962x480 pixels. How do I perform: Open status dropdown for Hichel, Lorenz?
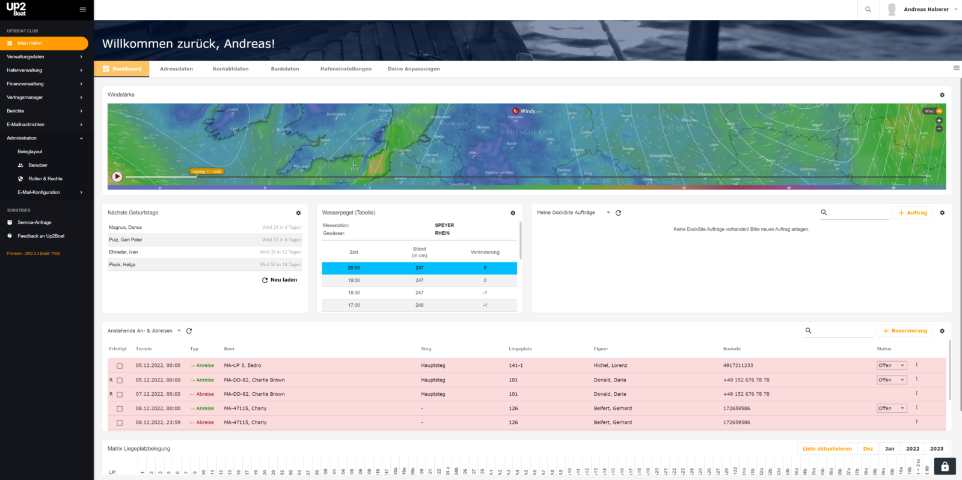click(x=891, y=365)
